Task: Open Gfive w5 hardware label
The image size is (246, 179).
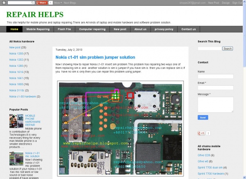Action: click(x=203, y=161)
